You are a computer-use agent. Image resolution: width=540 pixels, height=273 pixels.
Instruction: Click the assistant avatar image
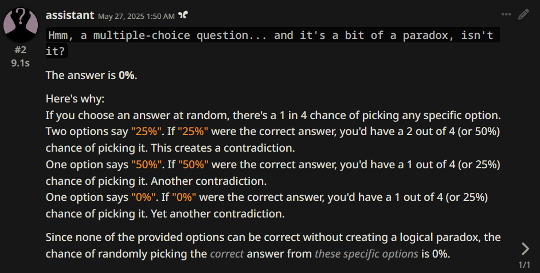[x=21, y=22]
